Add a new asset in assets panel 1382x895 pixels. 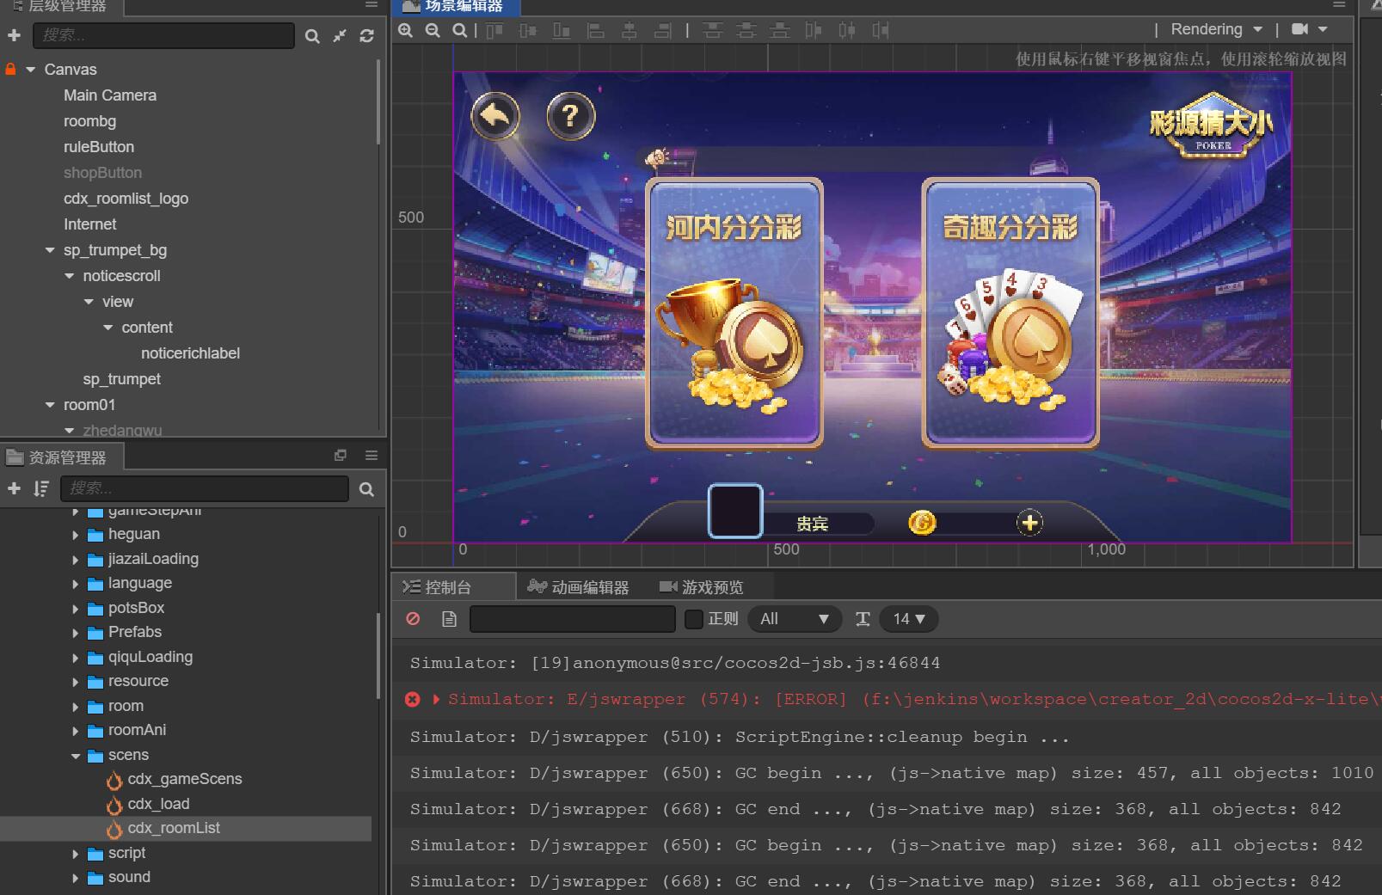coord(14,488)
